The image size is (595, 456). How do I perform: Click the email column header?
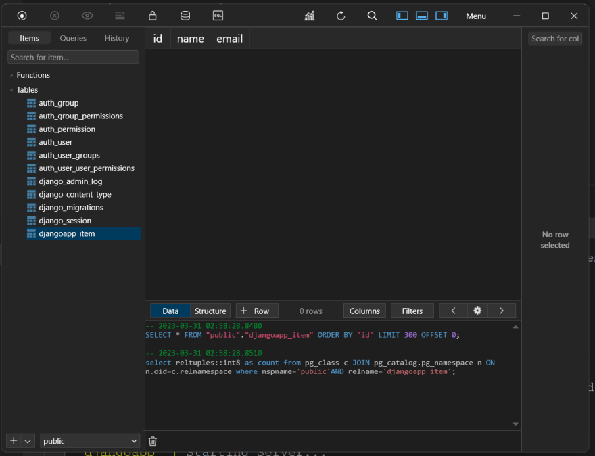pos(230,39)
